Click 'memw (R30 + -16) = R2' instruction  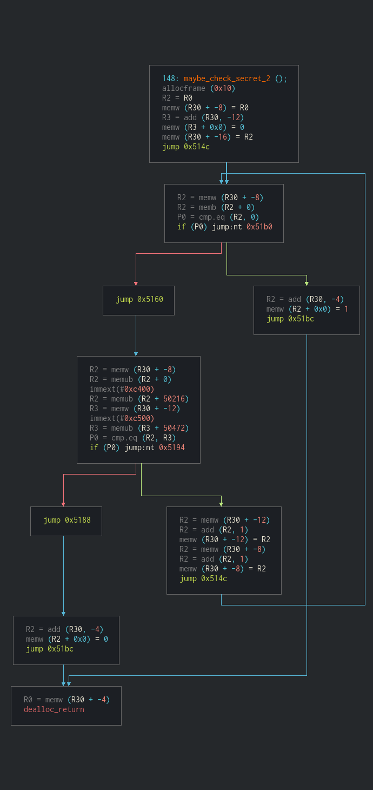click(207, 137)
